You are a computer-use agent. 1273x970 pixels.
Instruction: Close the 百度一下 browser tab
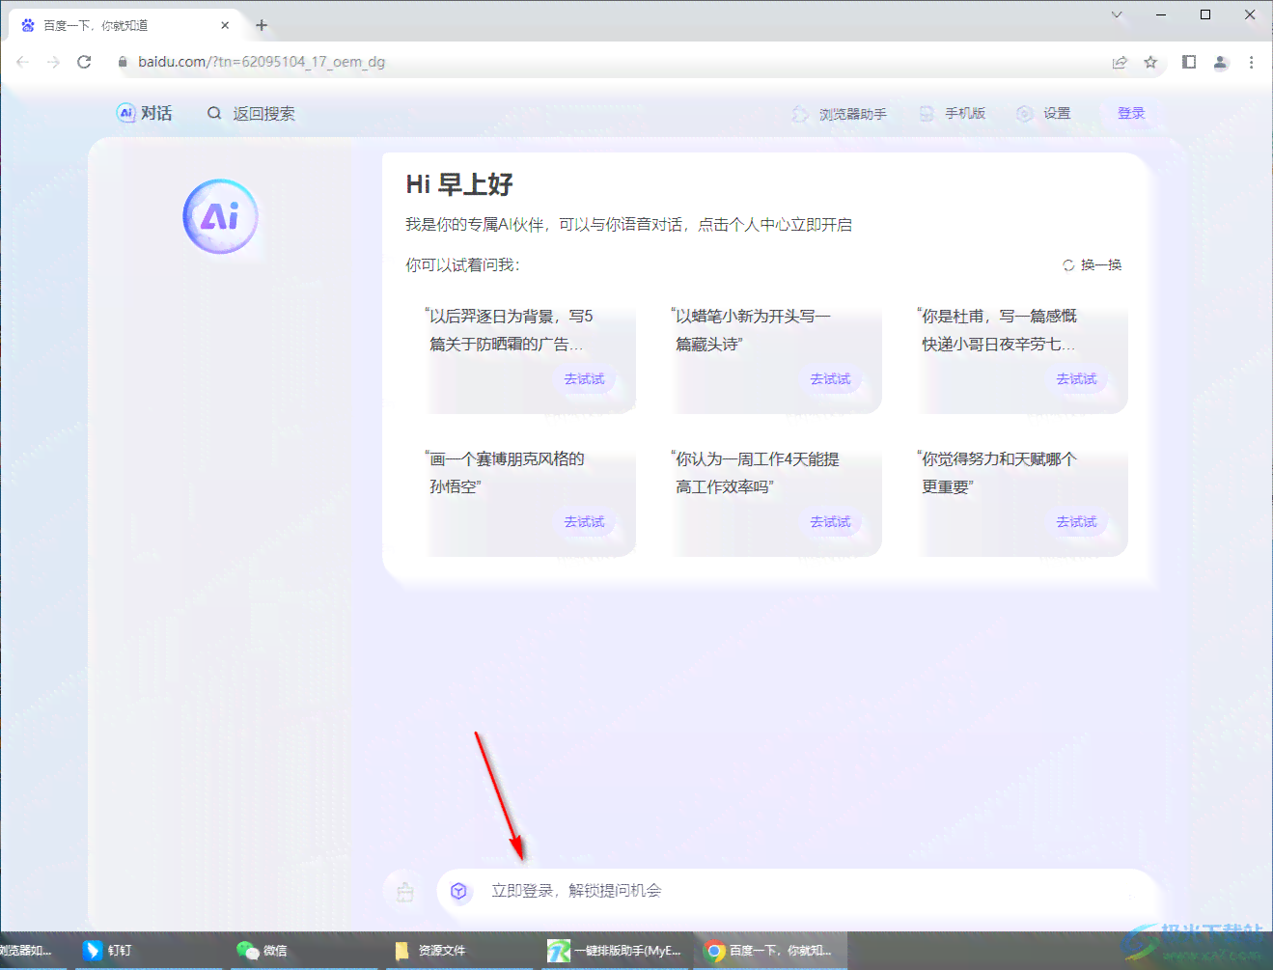tap(225, 25)
